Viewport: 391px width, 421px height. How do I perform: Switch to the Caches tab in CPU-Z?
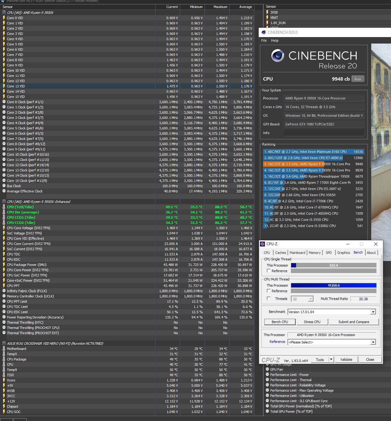[x=281, y=253]
